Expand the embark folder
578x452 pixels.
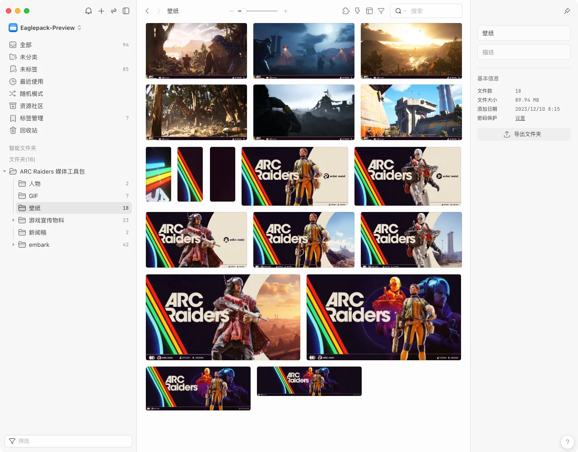(14, 245)
